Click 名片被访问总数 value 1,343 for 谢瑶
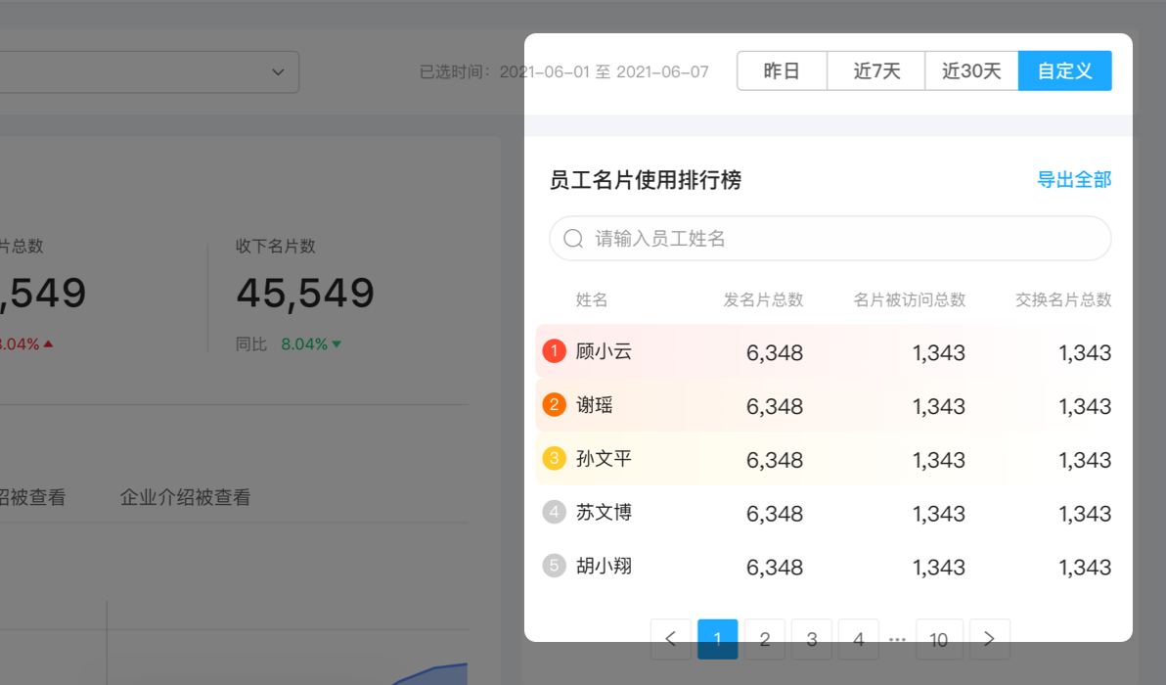The width and height of the screenshot is (1166, 685). coord(938,406)
